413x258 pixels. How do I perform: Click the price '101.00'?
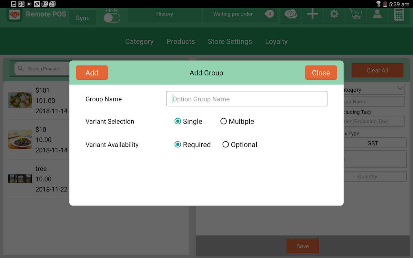[x=45, y=101]
